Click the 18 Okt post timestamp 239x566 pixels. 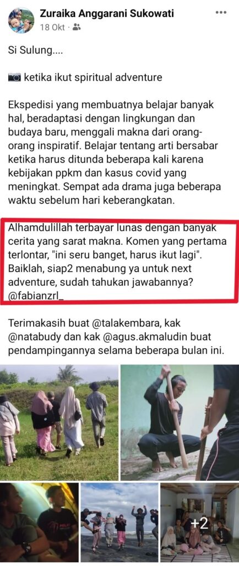tap(52, 27)
